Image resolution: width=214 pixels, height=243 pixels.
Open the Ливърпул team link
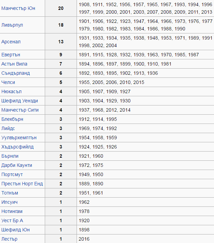tap(12, 25)
